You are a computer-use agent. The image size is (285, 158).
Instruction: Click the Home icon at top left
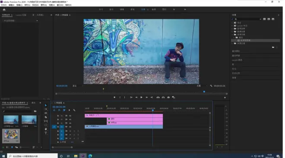(4, 10)
